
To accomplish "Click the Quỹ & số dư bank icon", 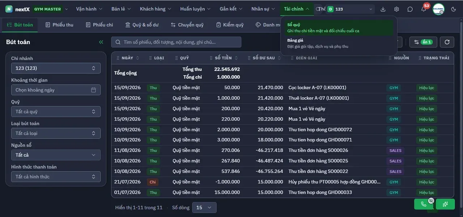I will (128, 25).
